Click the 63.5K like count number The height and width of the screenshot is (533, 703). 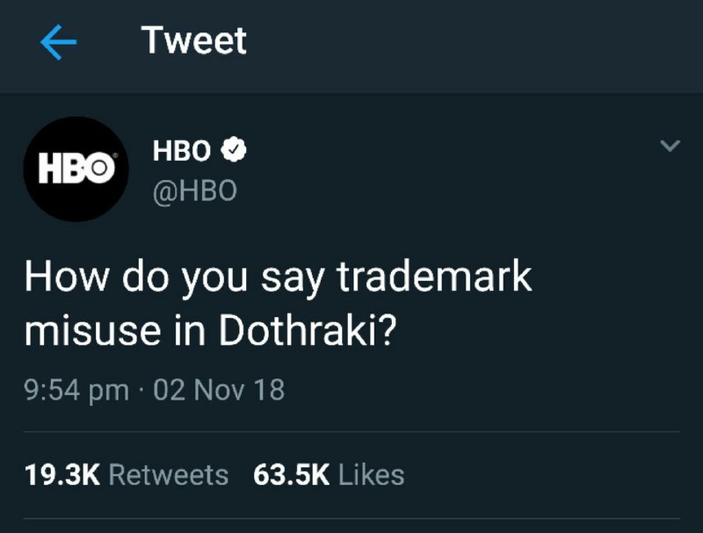[x=292, y=475]
